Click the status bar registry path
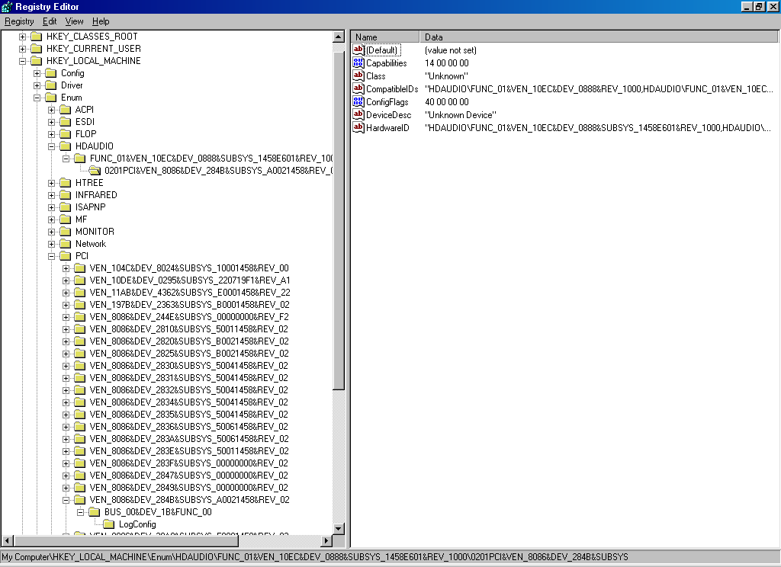 coord(315,557)
